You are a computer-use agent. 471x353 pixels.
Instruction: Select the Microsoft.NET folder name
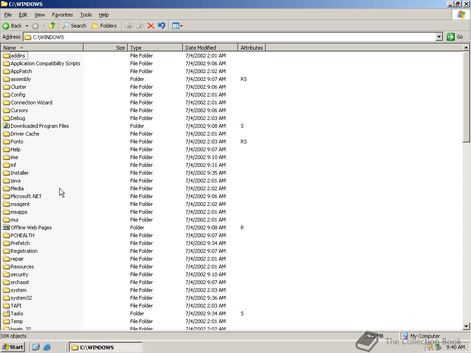click(26, 196)
